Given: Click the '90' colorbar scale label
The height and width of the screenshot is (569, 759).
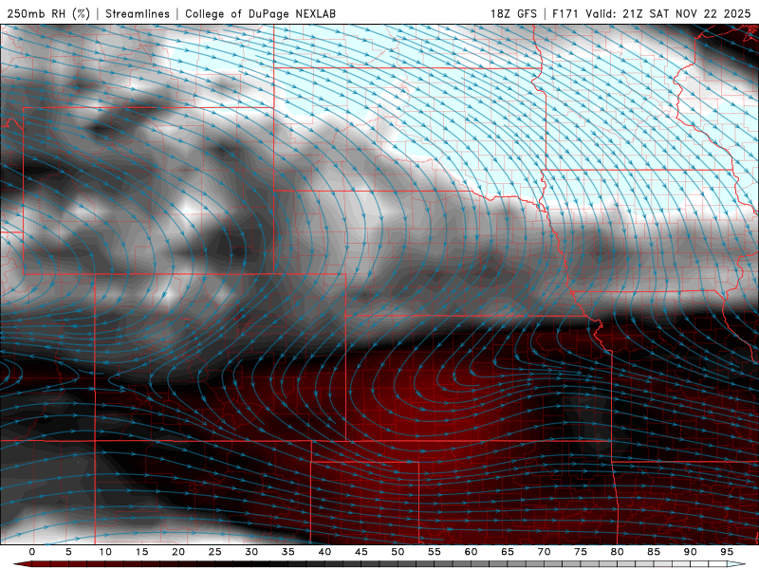Looking at the screenshot, I should click(690, 552).
